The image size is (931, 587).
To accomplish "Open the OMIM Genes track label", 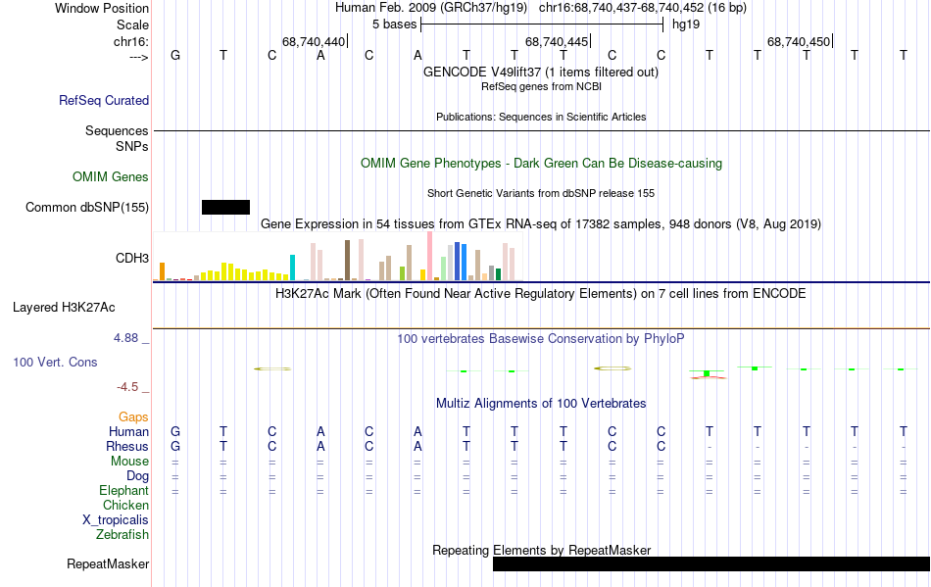I will coord(111,176).
